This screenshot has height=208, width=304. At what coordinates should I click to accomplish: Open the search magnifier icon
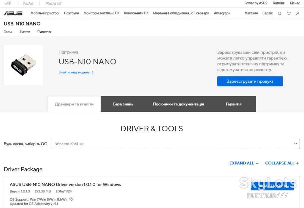[280, 13]
